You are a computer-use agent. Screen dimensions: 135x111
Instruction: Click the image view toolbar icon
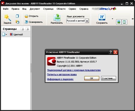(x=119, y=22)
